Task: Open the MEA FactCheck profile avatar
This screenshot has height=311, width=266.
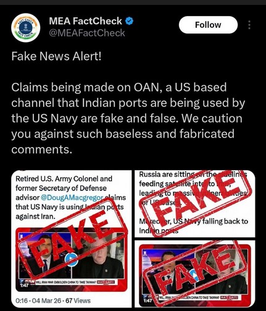Action: click(26, 28)
